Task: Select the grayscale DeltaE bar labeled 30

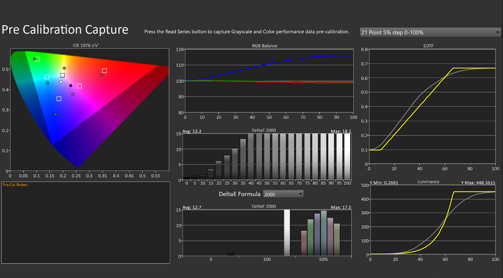Action: coord(235,164)
